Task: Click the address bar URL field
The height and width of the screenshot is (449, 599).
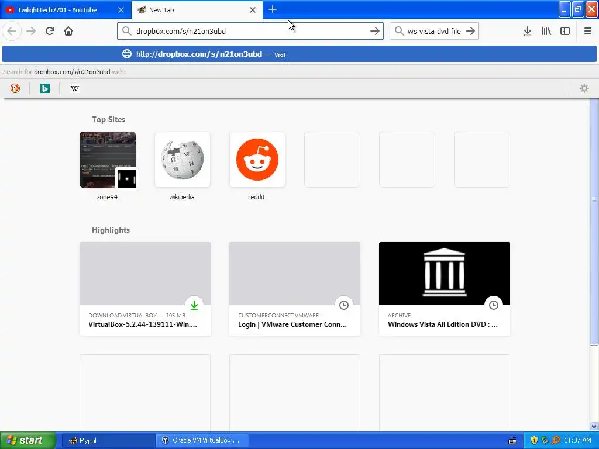Action: tap(250, 31)
